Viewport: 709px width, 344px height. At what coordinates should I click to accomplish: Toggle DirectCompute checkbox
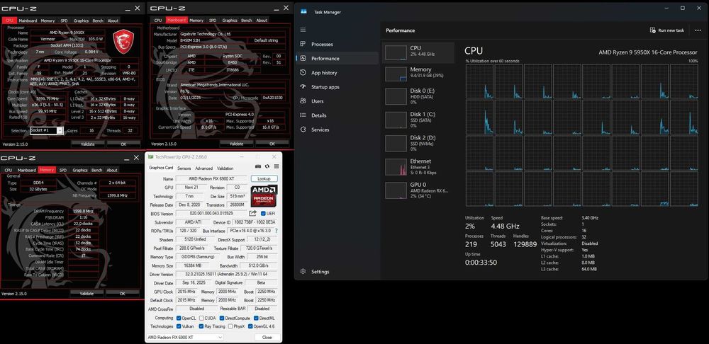coord(221,318)
